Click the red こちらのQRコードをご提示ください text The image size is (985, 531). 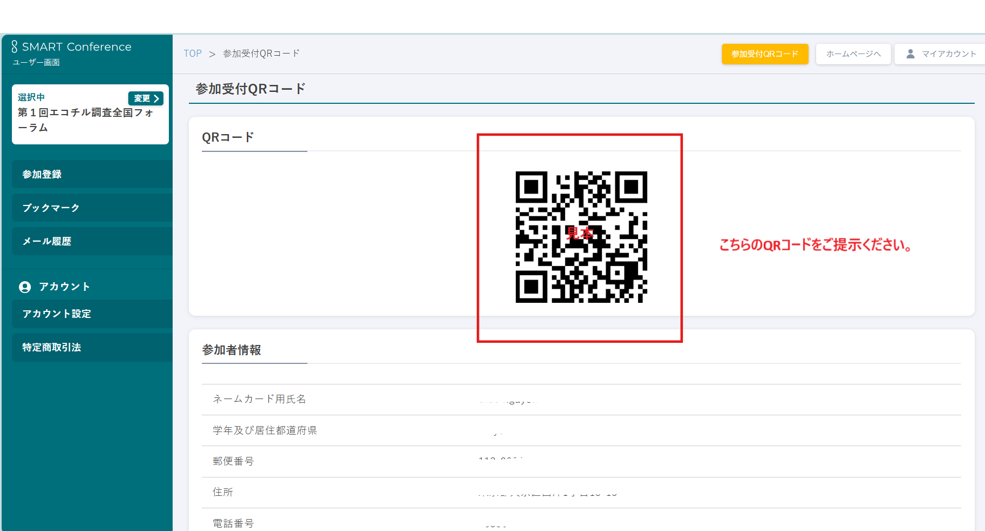pos(816,245)
